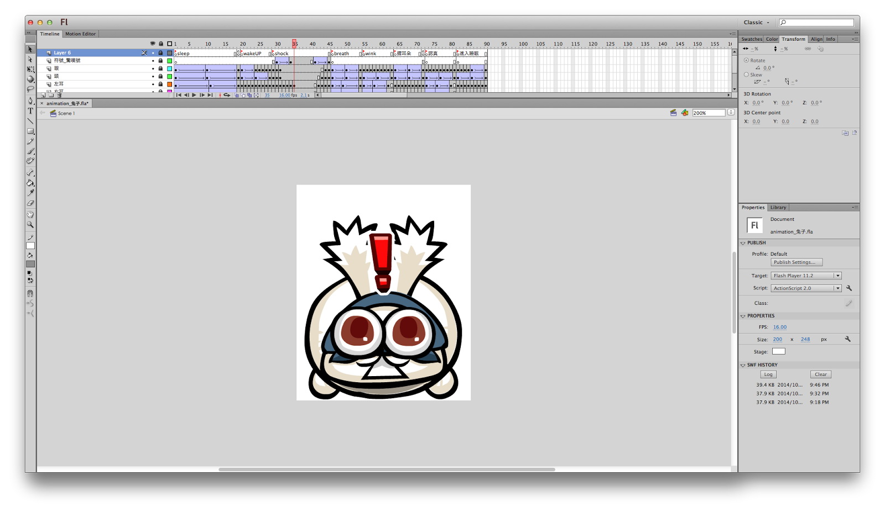Select the Text tool in the toolbar
Viewport: 885px width, 507px height.
coord(30,111)
